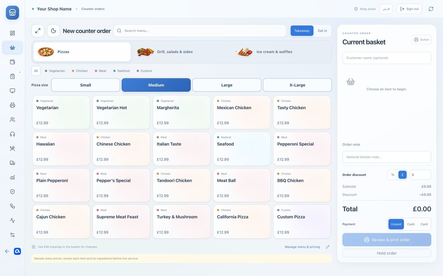443x276 pixels.
Task: Open the bar chart analytics icon
Action: 12,177
